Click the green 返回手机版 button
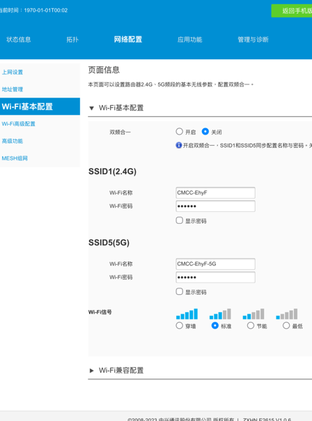This screenshot has height=421, width=312. coord(292,10)
